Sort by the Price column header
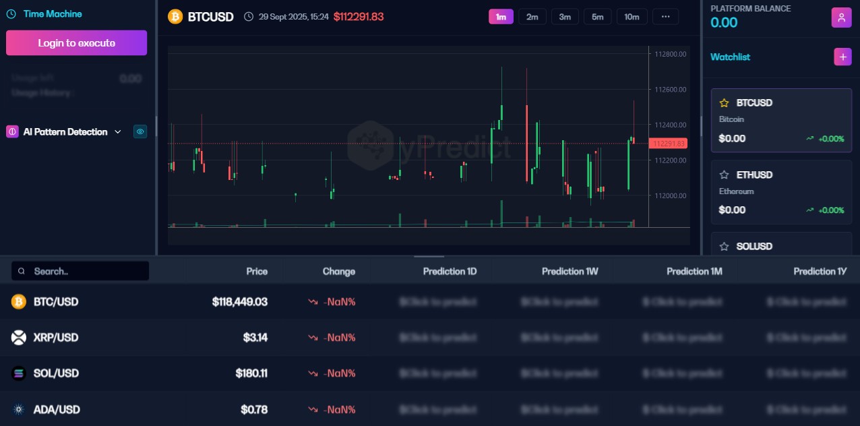Image resolution: width=860 pixels, height=426 pixels. pyautogui.click(x=257, y=271)
